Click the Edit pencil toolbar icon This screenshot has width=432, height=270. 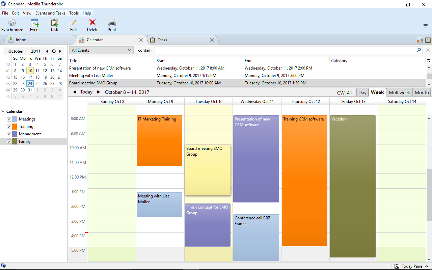pos(74,23)
